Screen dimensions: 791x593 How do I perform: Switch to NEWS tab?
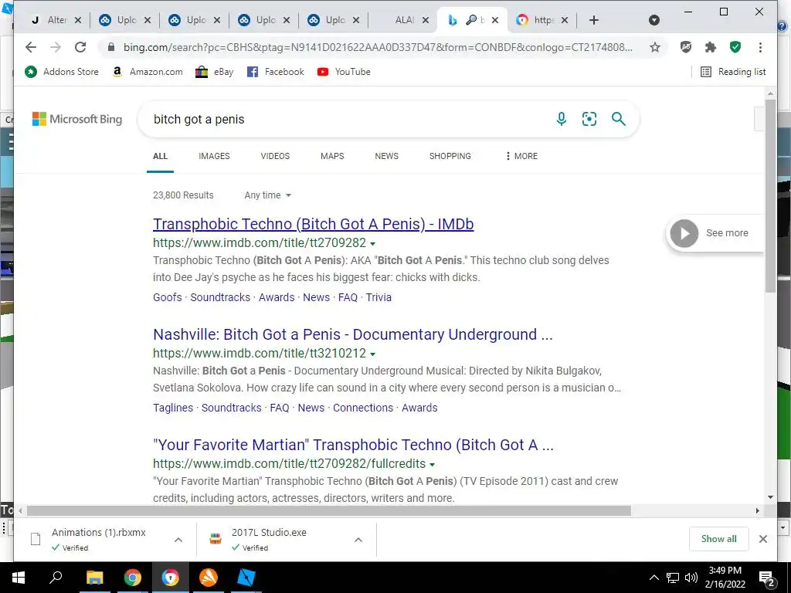(387, 156)
